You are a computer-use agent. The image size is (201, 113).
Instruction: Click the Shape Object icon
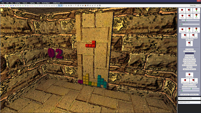[189, 75]
